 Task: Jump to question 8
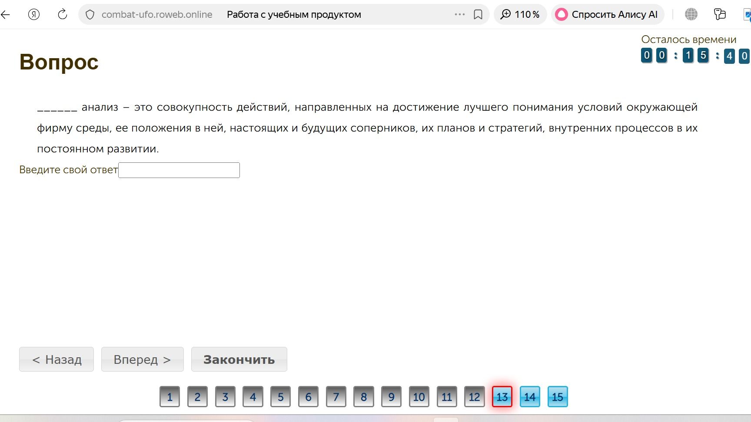coord(364,396)
